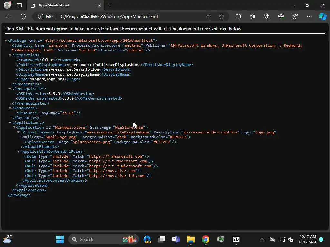Open split screen view
The width and height of the screenshot is (330, 247).
[238, 16]
